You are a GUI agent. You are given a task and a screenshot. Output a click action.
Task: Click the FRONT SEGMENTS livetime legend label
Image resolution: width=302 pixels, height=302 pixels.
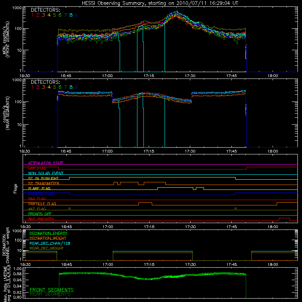[52, 290]
